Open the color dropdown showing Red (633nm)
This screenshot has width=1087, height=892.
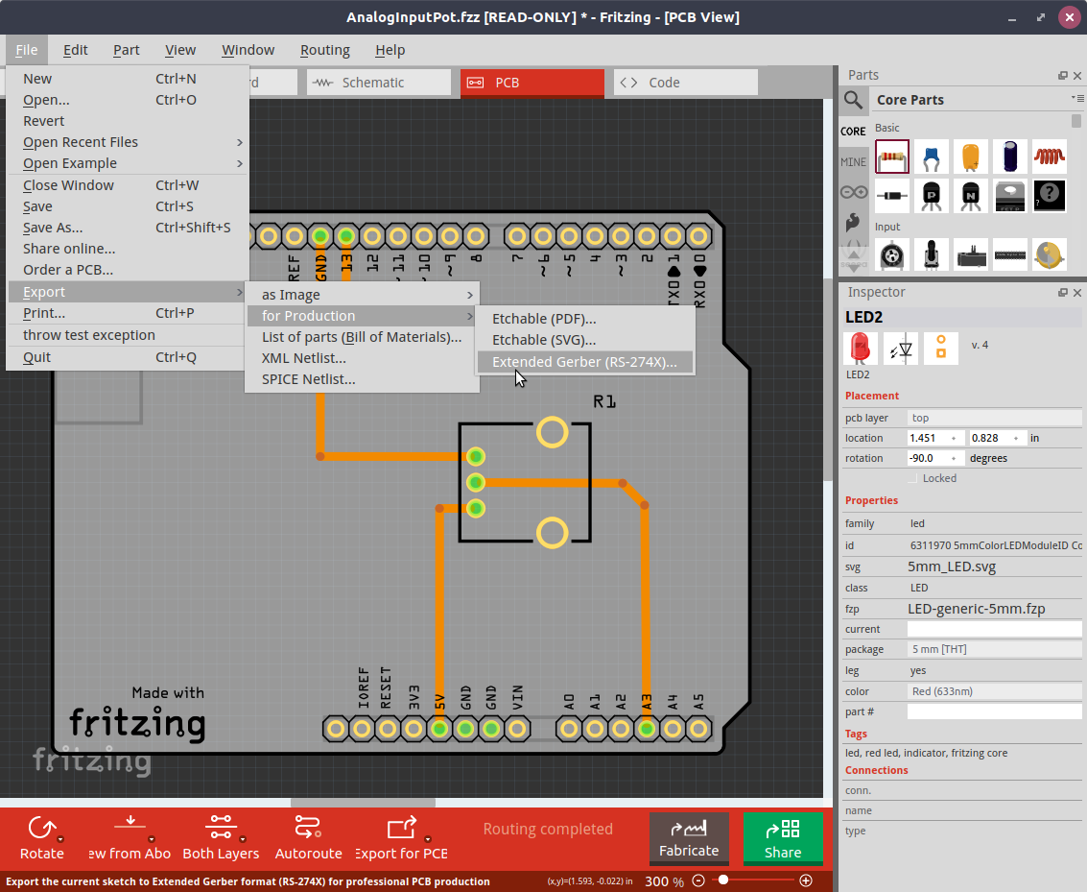pos(994,691)
